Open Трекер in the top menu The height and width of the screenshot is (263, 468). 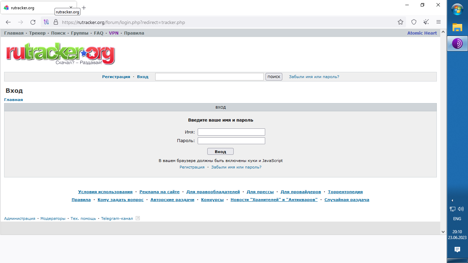pos(37,33)
